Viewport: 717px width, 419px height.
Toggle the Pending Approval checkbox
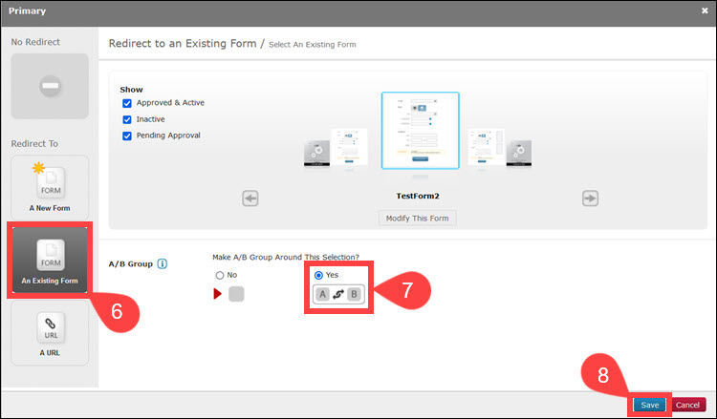click(127, 136)
